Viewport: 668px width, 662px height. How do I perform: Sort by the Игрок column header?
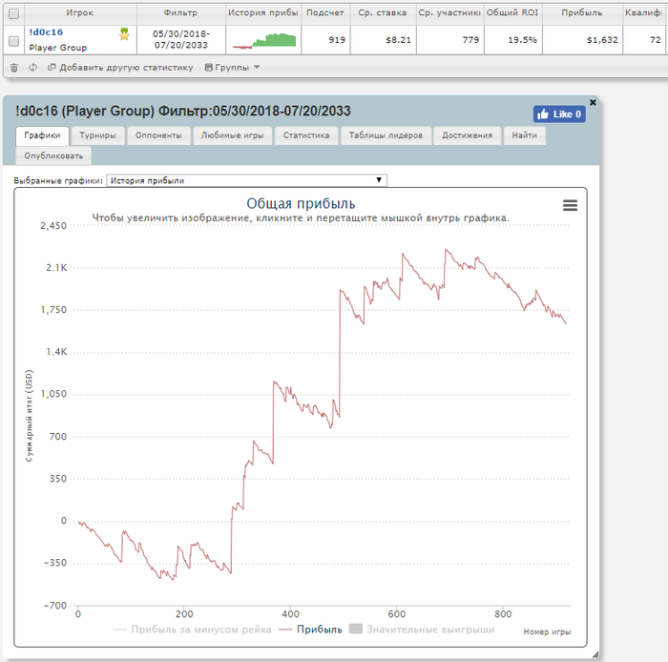pyautogui.click(x=80, y=12)
